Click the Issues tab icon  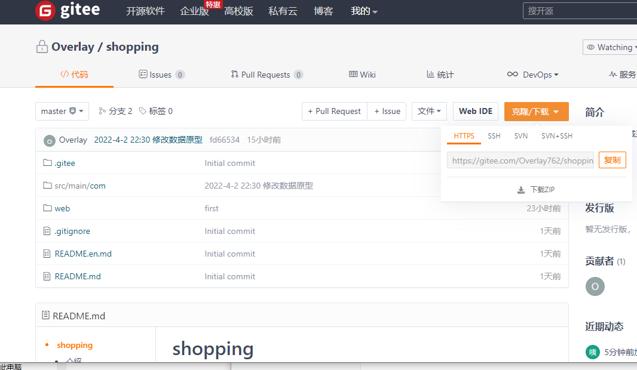143,74
